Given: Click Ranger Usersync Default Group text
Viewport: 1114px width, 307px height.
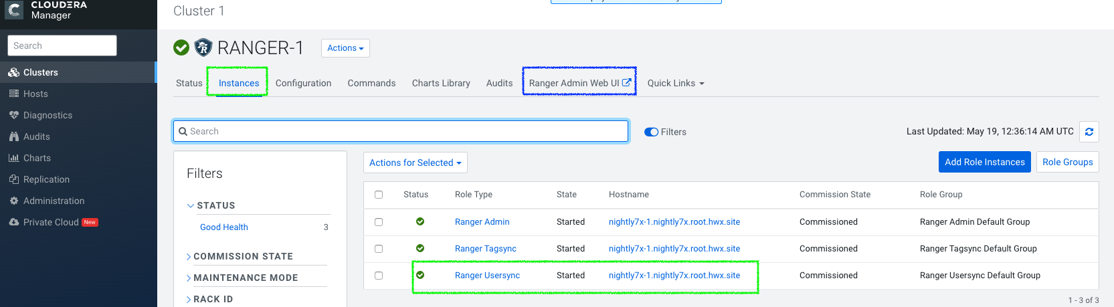Looking at the screenshot, I should [x=980, y=275].
